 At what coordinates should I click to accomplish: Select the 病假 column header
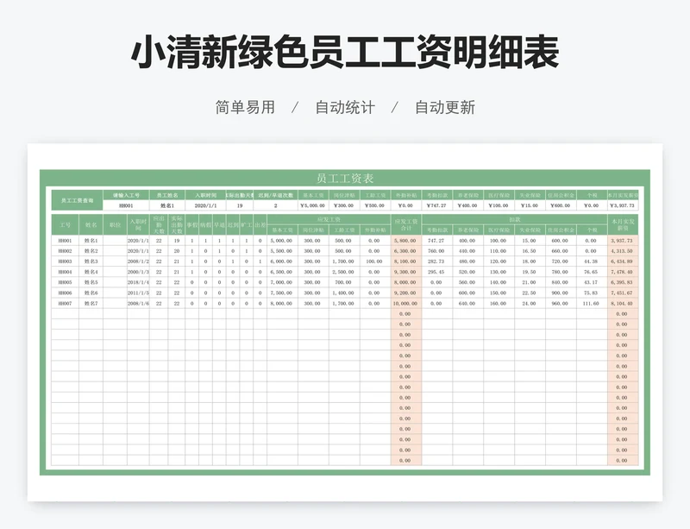(205, 225)
